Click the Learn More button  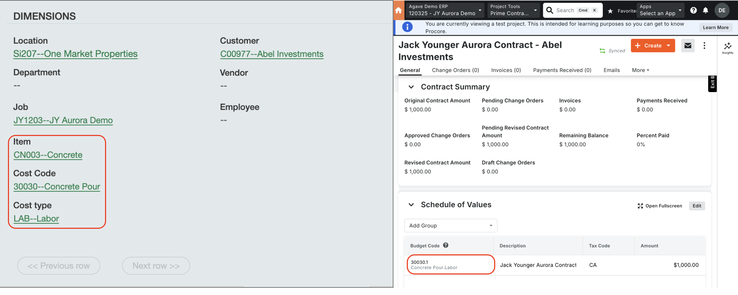click(x=716, y=27)
